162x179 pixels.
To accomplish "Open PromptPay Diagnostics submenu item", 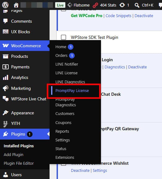I will [66, 102].
